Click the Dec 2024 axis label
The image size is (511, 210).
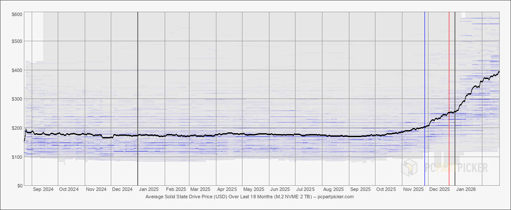point(122,189)
